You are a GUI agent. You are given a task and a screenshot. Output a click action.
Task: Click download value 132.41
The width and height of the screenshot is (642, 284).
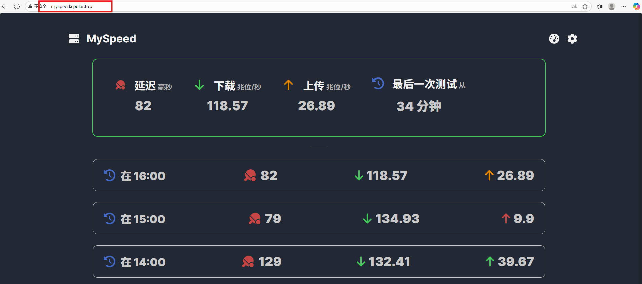[390, 262]
